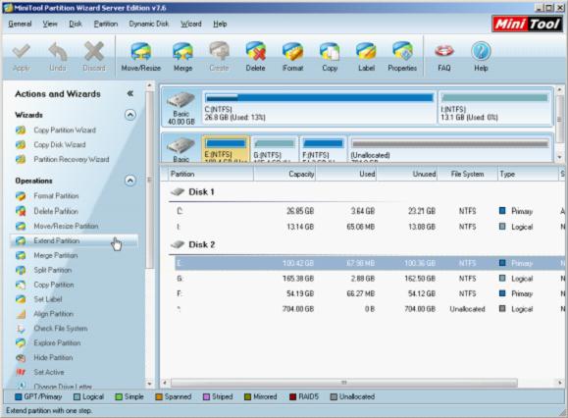Open the Disk menu
Image resolution: width=568 pixels, height=418 pixels.
tap(76, 24)
